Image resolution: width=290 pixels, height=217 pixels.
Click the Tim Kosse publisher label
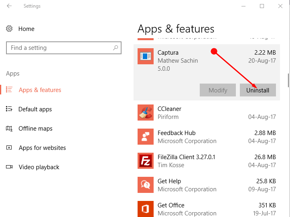pos(171,165)
